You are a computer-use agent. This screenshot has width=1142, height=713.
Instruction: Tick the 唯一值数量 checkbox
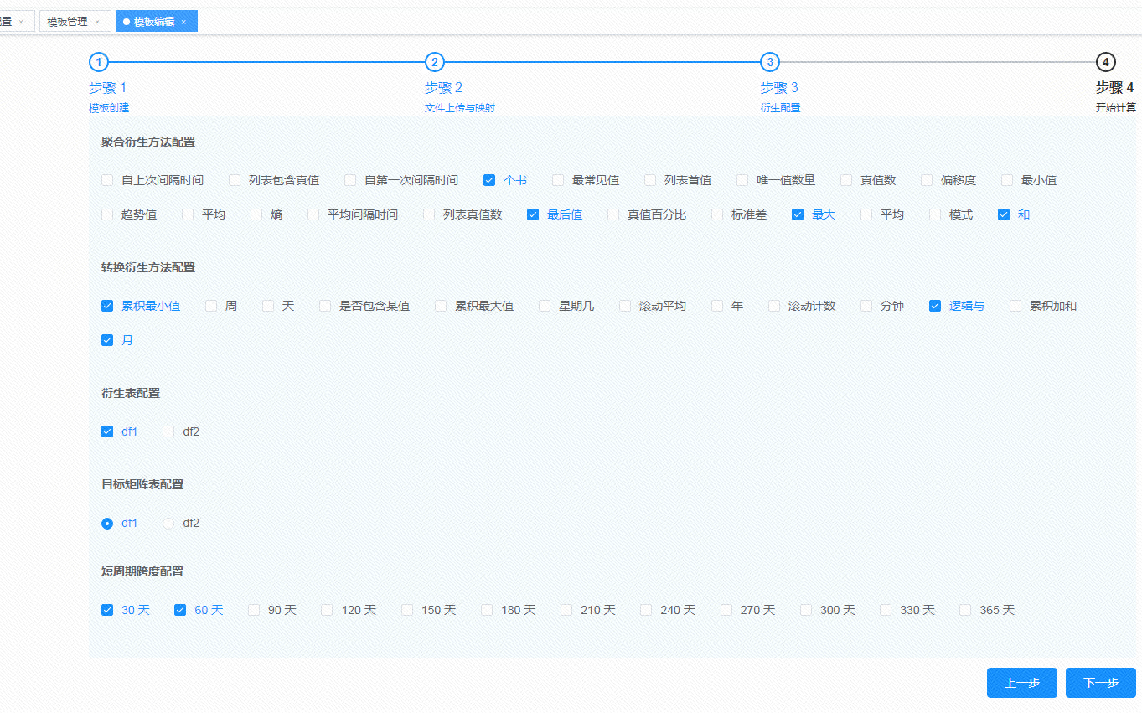click(x=742, y=180)
